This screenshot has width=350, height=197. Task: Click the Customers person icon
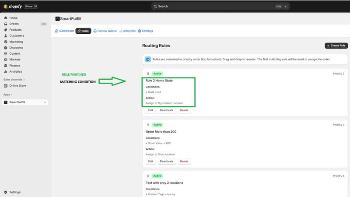(x=6, y=36)
